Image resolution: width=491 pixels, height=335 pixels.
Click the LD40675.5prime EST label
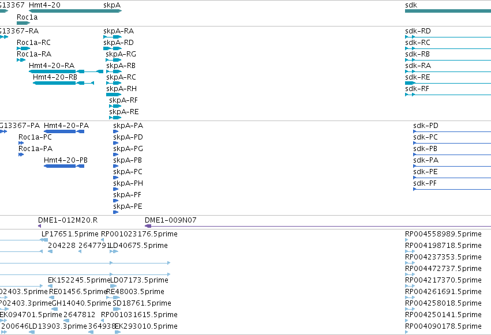138,246
